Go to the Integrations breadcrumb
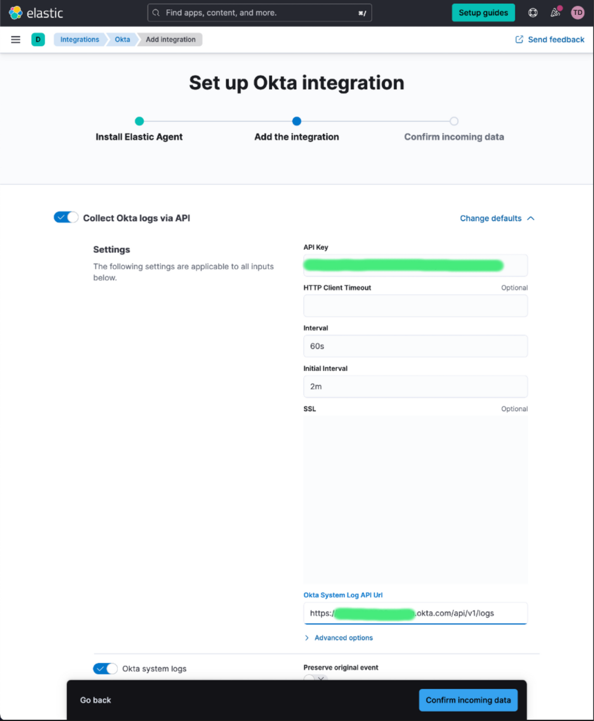The image size is (594, 721). click(80, 40)
